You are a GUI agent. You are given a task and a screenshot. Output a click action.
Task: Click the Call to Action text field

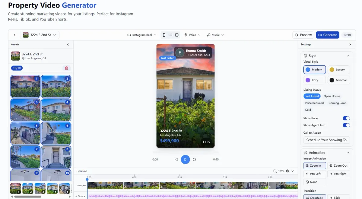(x=326, y=140)
